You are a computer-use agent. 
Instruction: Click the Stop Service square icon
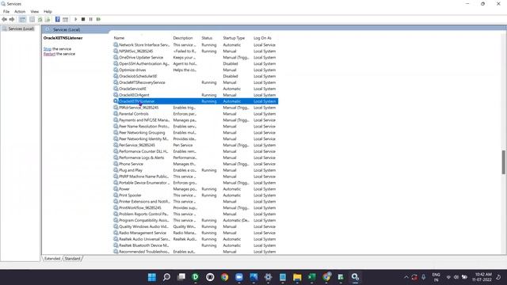click(83, 19)
